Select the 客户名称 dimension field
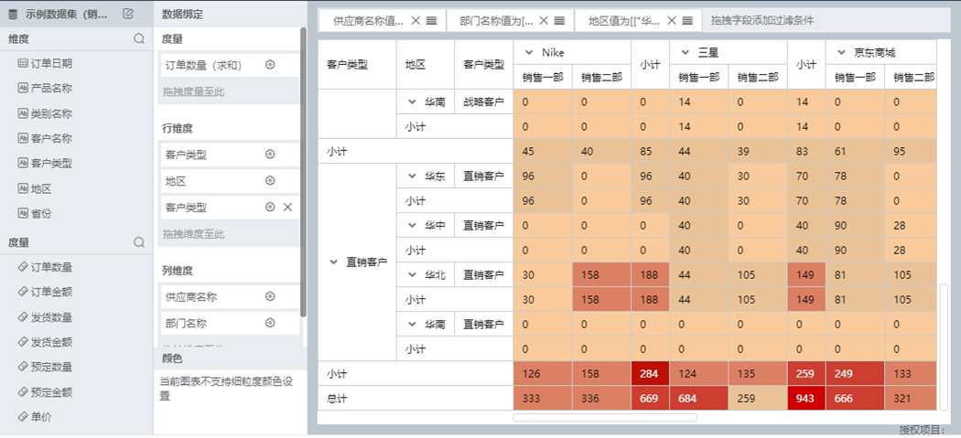The width and height of the screenshot is (961, 438). [x=45, y=138]
